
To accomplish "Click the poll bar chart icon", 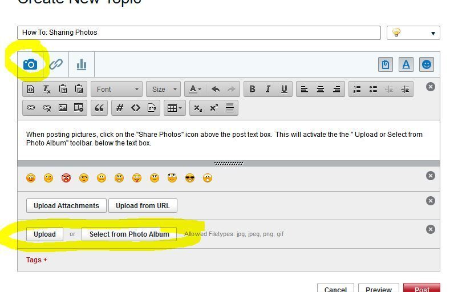I will (82, 64).
